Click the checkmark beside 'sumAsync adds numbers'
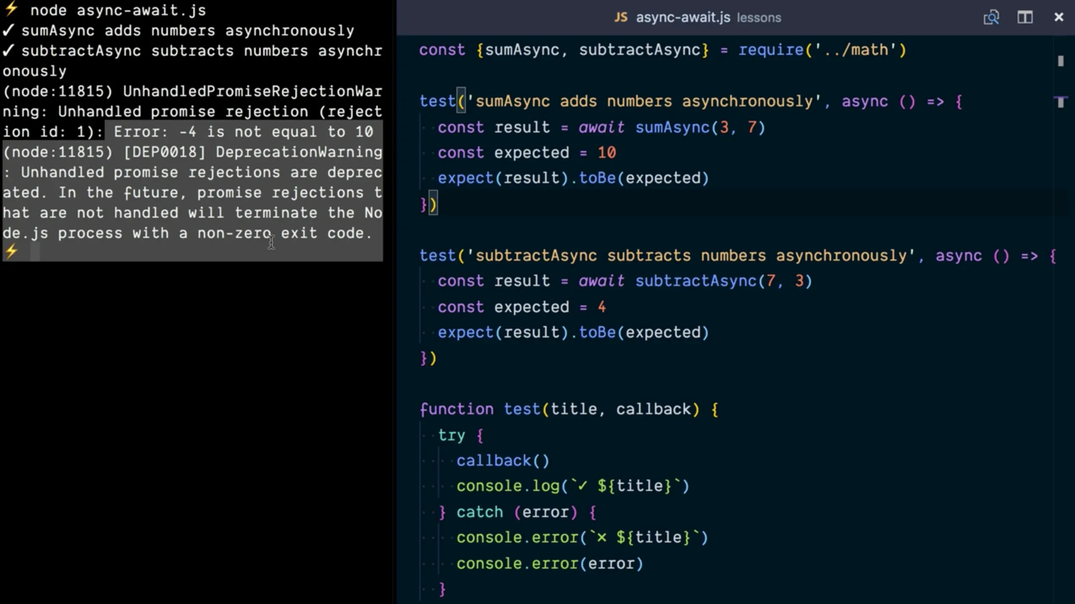Viewport: 1075px width, 604px height. point(8,30)
